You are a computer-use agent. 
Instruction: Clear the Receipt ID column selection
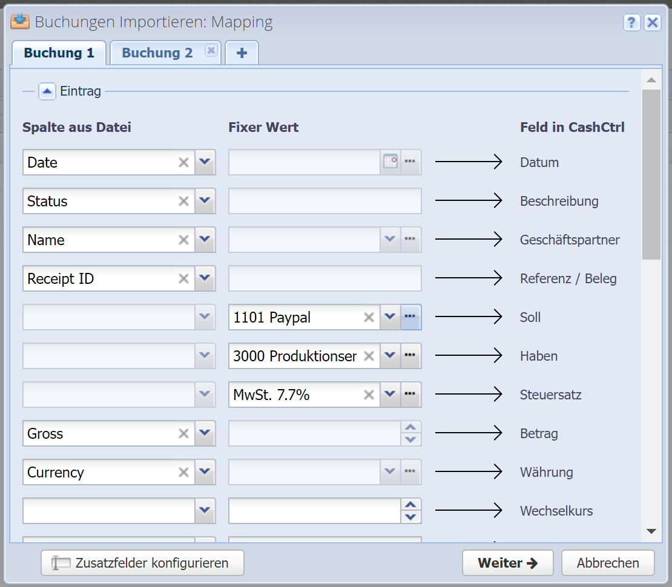tap(183, 278)
